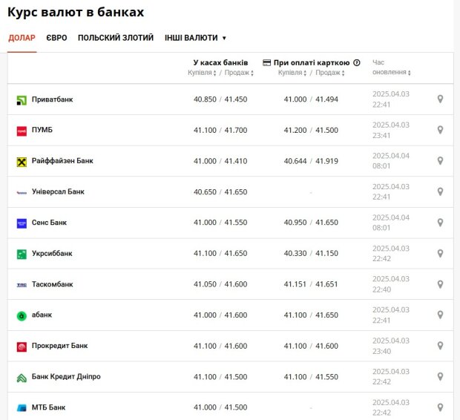Show Укрсиббанк branches map pin
Screen dimensions: 460x420
point(440,253)
